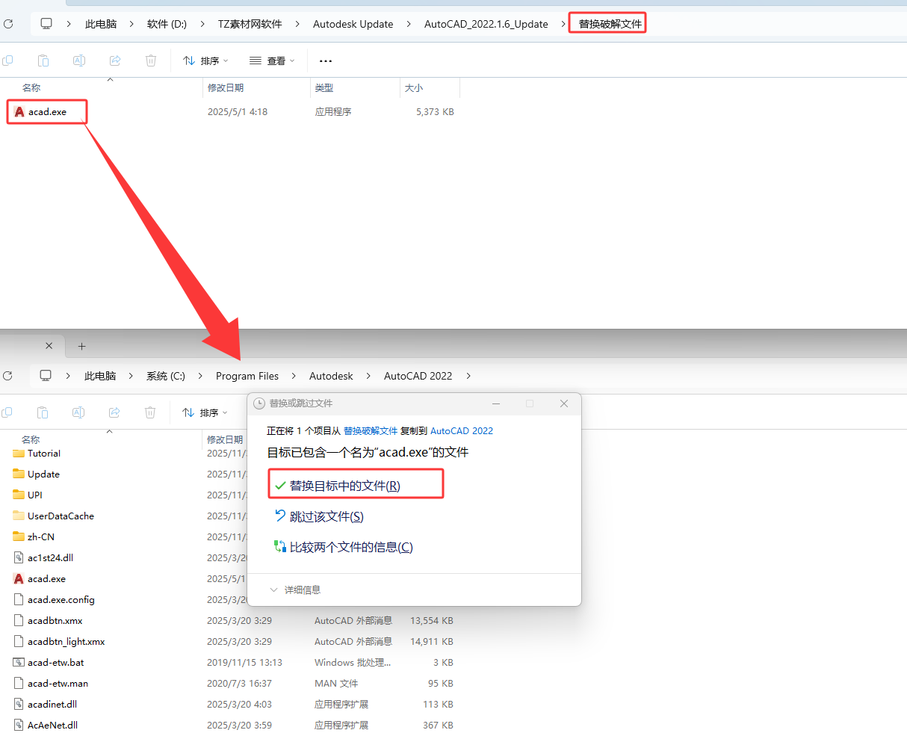Image resolution: width=907 pixels, height=733 pixels.
Task: Select UPI folder
Action: [x=28, y=495]
